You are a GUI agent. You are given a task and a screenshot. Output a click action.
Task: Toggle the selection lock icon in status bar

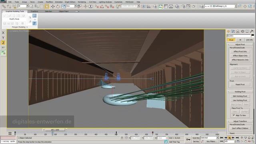122,138
